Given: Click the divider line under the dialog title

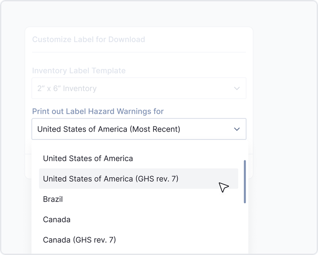Looking at the screenshot, I should pos(139,52).
